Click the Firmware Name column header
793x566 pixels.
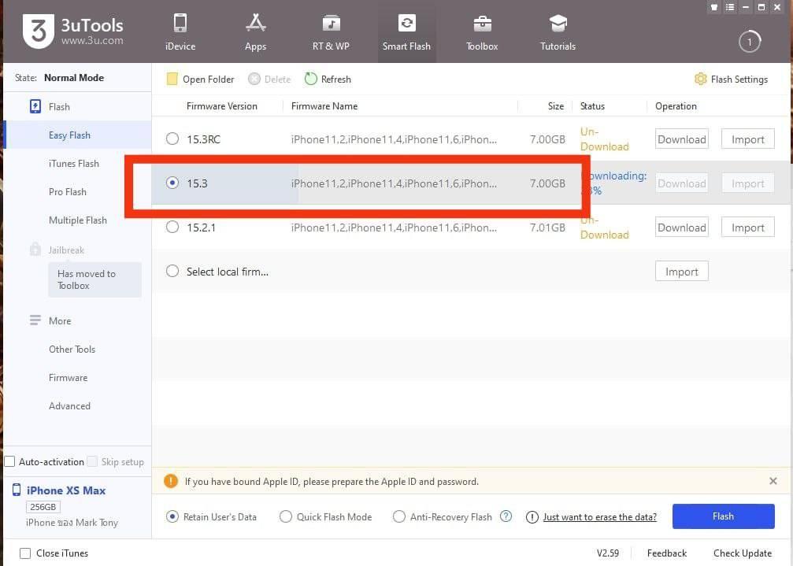point(324,106)
